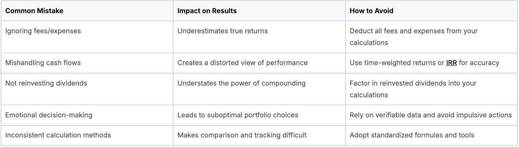This screenshot has height=147, width=519.
Task: Click the 'Emotional decision-making' cell
Action: click(x=49, y=115)
